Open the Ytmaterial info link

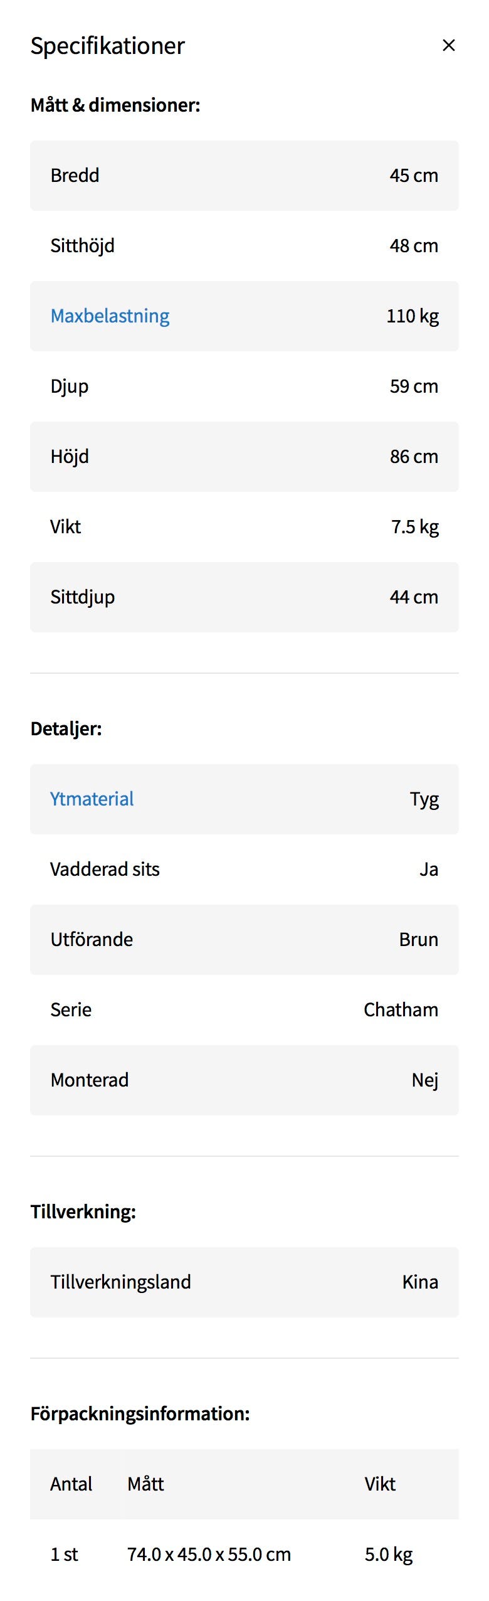click(x=92, y=799)
